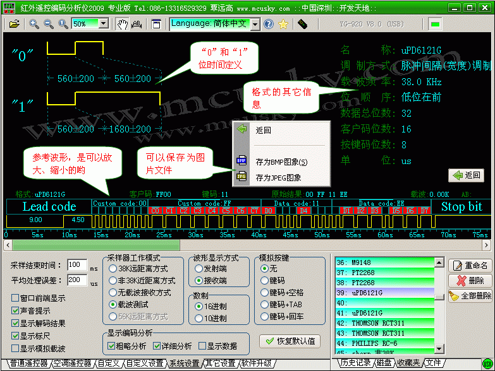The height and width of the screenshot is (371, 495).
Task: Enable the 窗口前端显示 checkbox
Action: [x=16, y=298]
